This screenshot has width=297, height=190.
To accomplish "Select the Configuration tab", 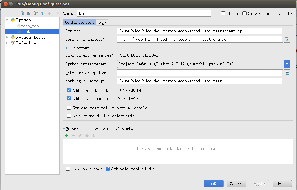I will click(79, 22).
